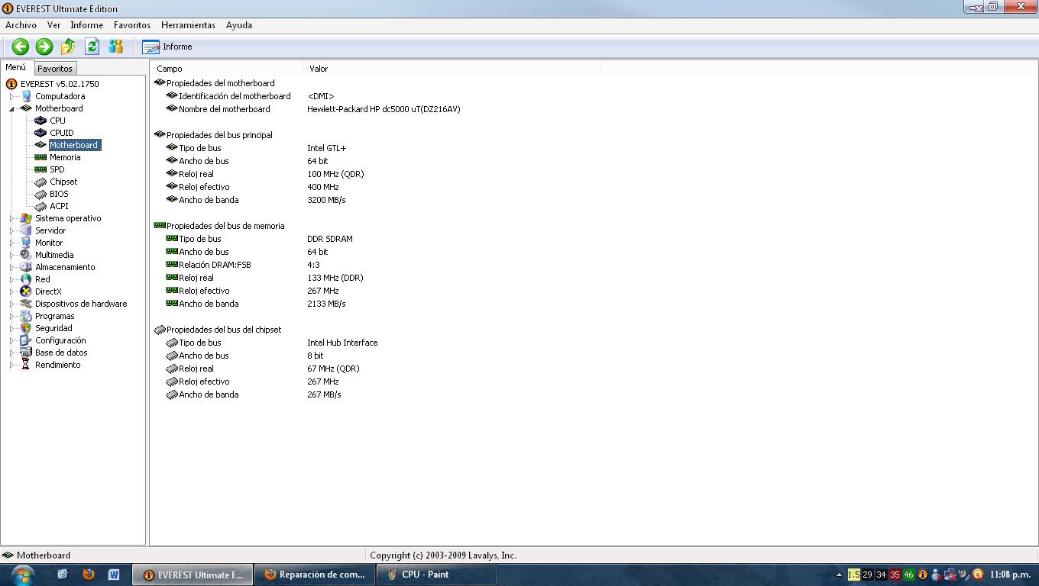Open Word from taskbar quick launch
1039x586 pixels.
[114, 575]
